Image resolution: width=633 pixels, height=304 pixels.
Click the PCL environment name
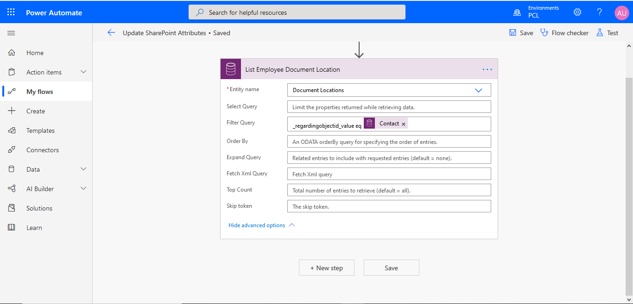click(x=534, y=15)
